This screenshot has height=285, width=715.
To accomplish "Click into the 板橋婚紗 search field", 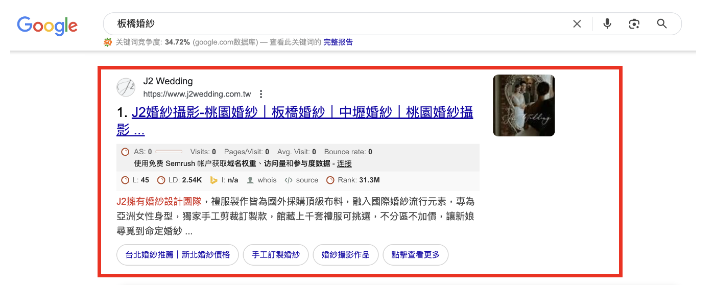I will (x=332, y=24).
